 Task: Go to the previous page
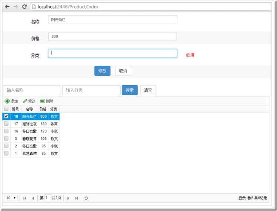point(33,198)
